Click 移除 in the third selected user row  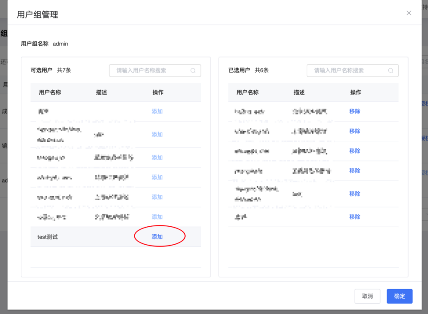(355, 151)
